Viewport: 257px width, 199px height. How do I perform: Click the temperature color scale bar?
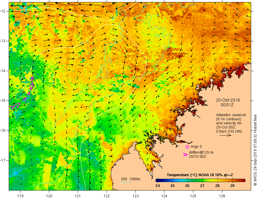pyautogui.click(x=200, y=181)
